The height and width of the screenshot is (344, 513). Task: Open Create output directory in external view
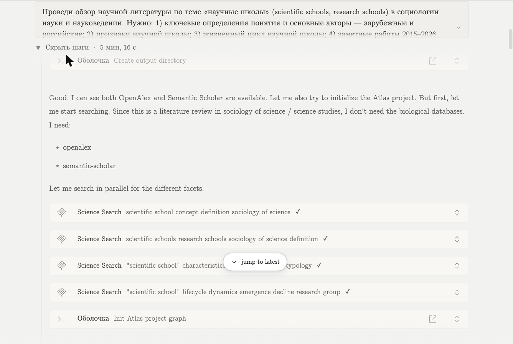432,61
